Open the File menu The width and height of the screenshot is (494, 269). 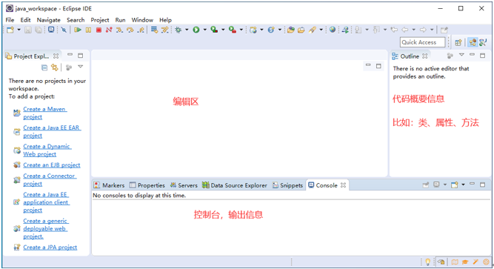pyautogui.click(x=10, y=20)
